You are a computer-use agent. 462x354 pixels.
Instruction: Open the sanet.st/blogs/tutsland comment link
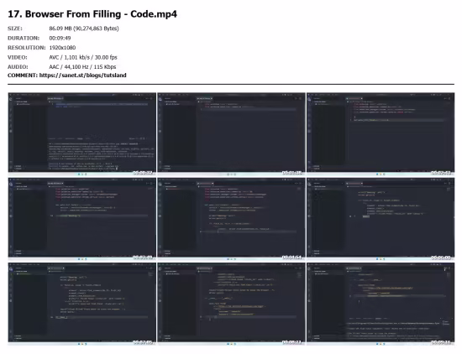[x=83, y=75]
